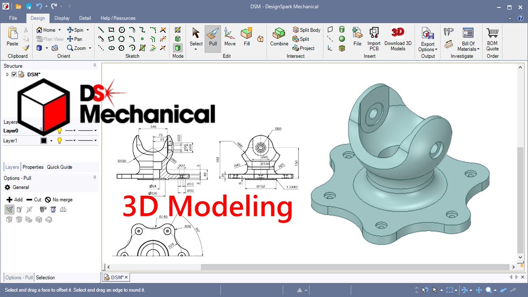Image resolution: width=528 pixels, height=297 pixels.
Task: Open the Home view dropdown arrow
Action: (59, 30)
